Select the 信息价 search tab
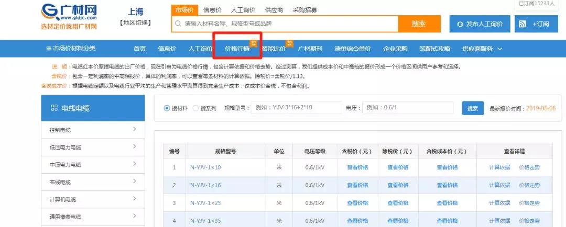 [x=212, y=10]
